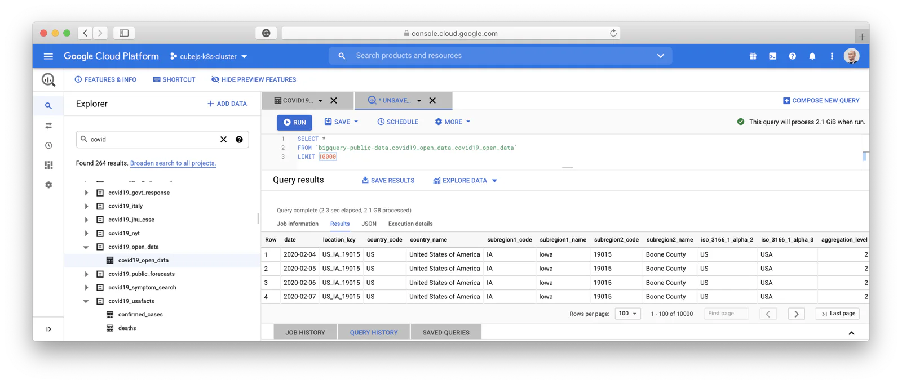Open search help question mark icon
902x384 pixels.
[x=239, y=140]
